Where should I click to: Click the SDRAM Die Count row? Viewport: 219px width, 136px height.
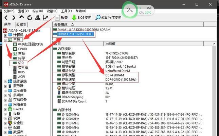point(83,101)
